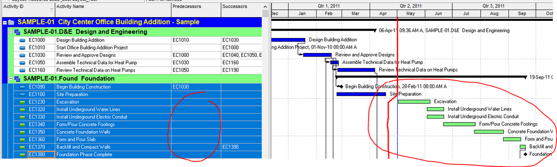
Task: Click the Review and Approve Designs Gantt bar
Action: 318,55
